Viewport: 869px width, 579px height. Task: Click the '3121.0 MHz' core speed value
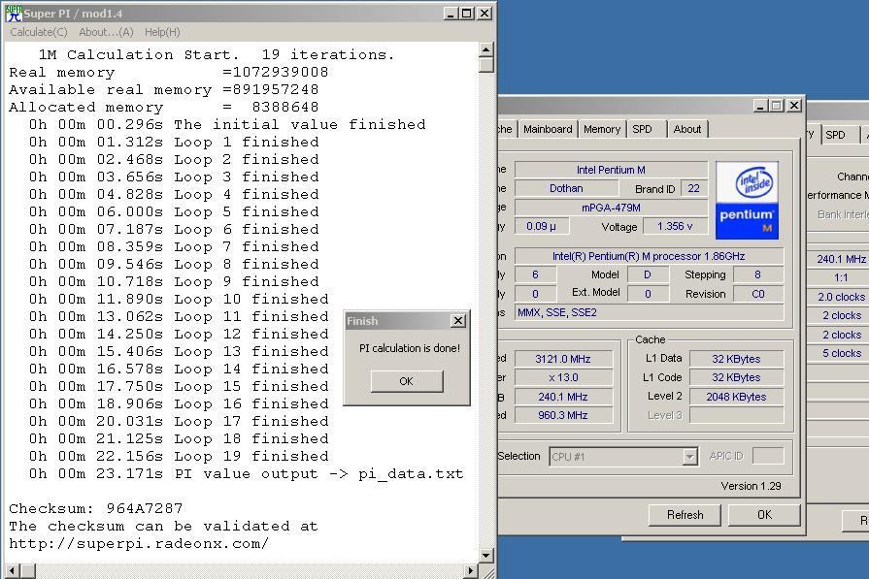pos(563,359)
